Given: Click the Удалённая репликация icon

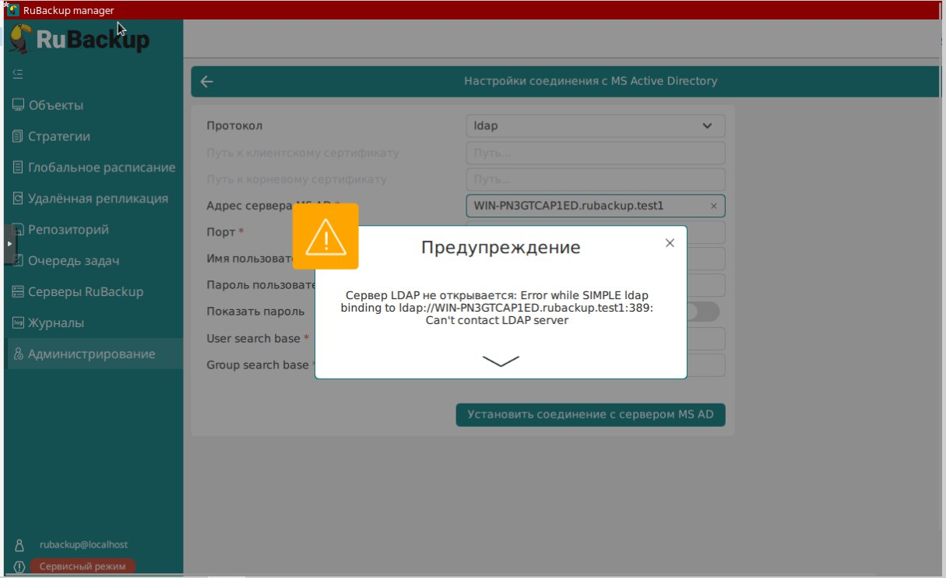Looking at the screenshot, I should click(19, 199).
